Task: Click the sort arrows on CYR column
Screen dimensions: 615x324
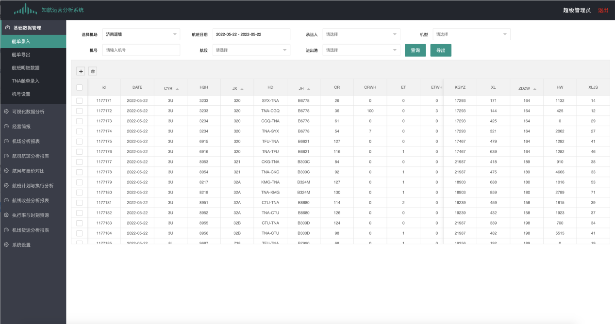Action: pyautogui.click(x=177, y=89)
